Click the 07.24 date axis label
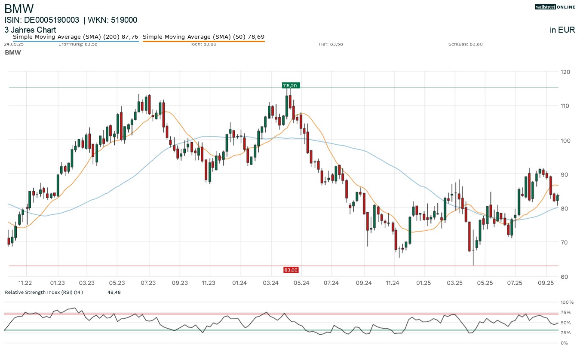580x357 pixels. 331,283
